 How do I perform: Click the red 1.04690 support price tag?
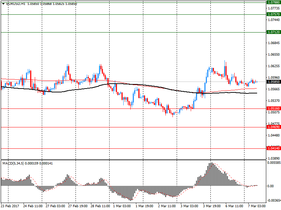click(x=274, y=127)
